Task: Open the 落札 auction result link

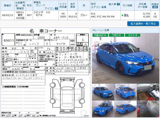Action: tap(126, 15)
